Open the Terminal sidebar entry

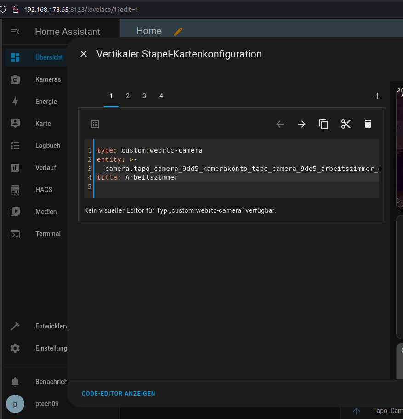click(x=48, y=234)
